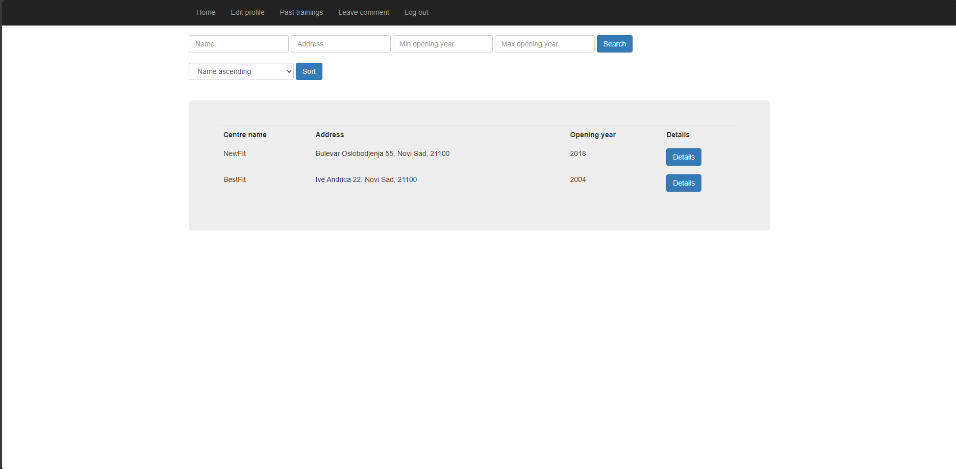Click the Sort button

[x=309, y=71]
